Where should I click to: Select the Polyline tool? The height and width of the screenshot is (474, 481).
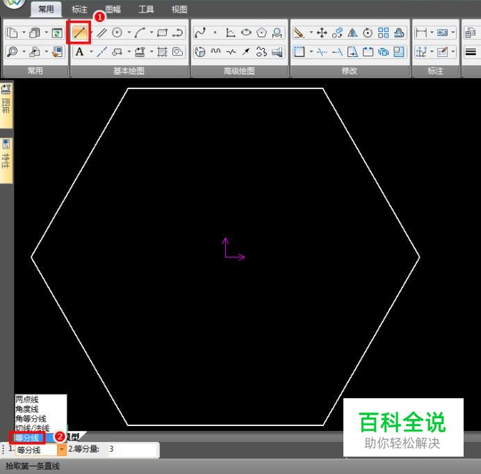tap(178, 33)
